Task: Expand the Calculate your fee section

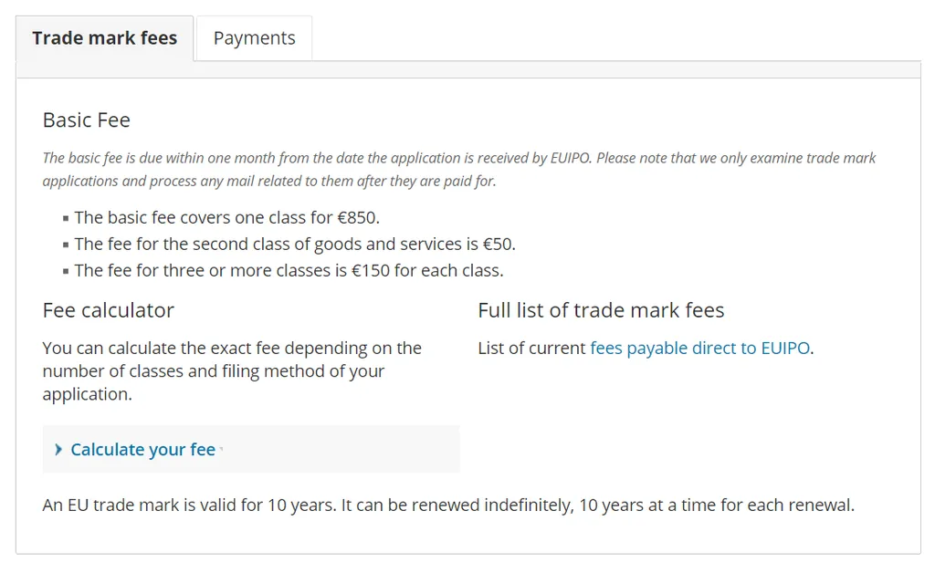Action: [x=142, y=449]
